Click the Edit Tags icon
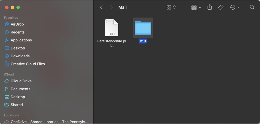Image resolution: width=260 pixels, height=124 pixels. [x=221, y=7]
